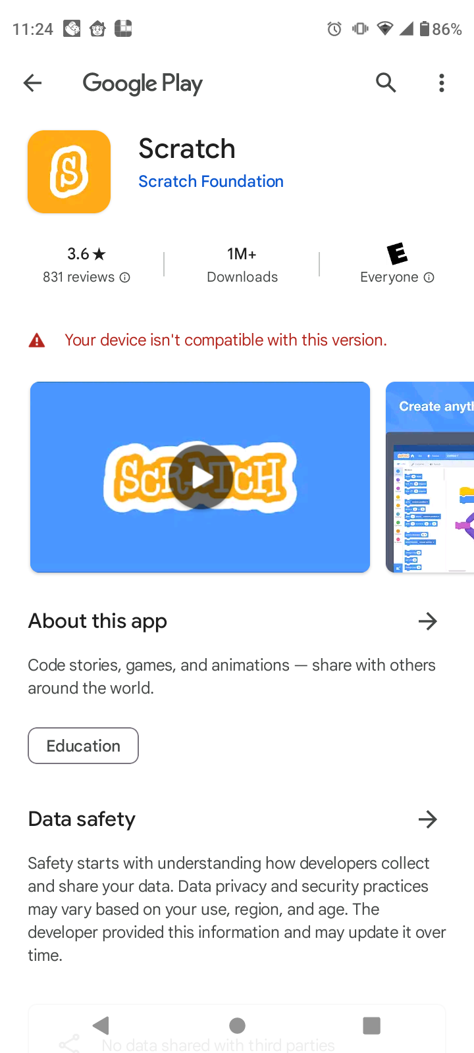
Task: Tap the recent apps square button
Action: click(x=372, y=1025)
